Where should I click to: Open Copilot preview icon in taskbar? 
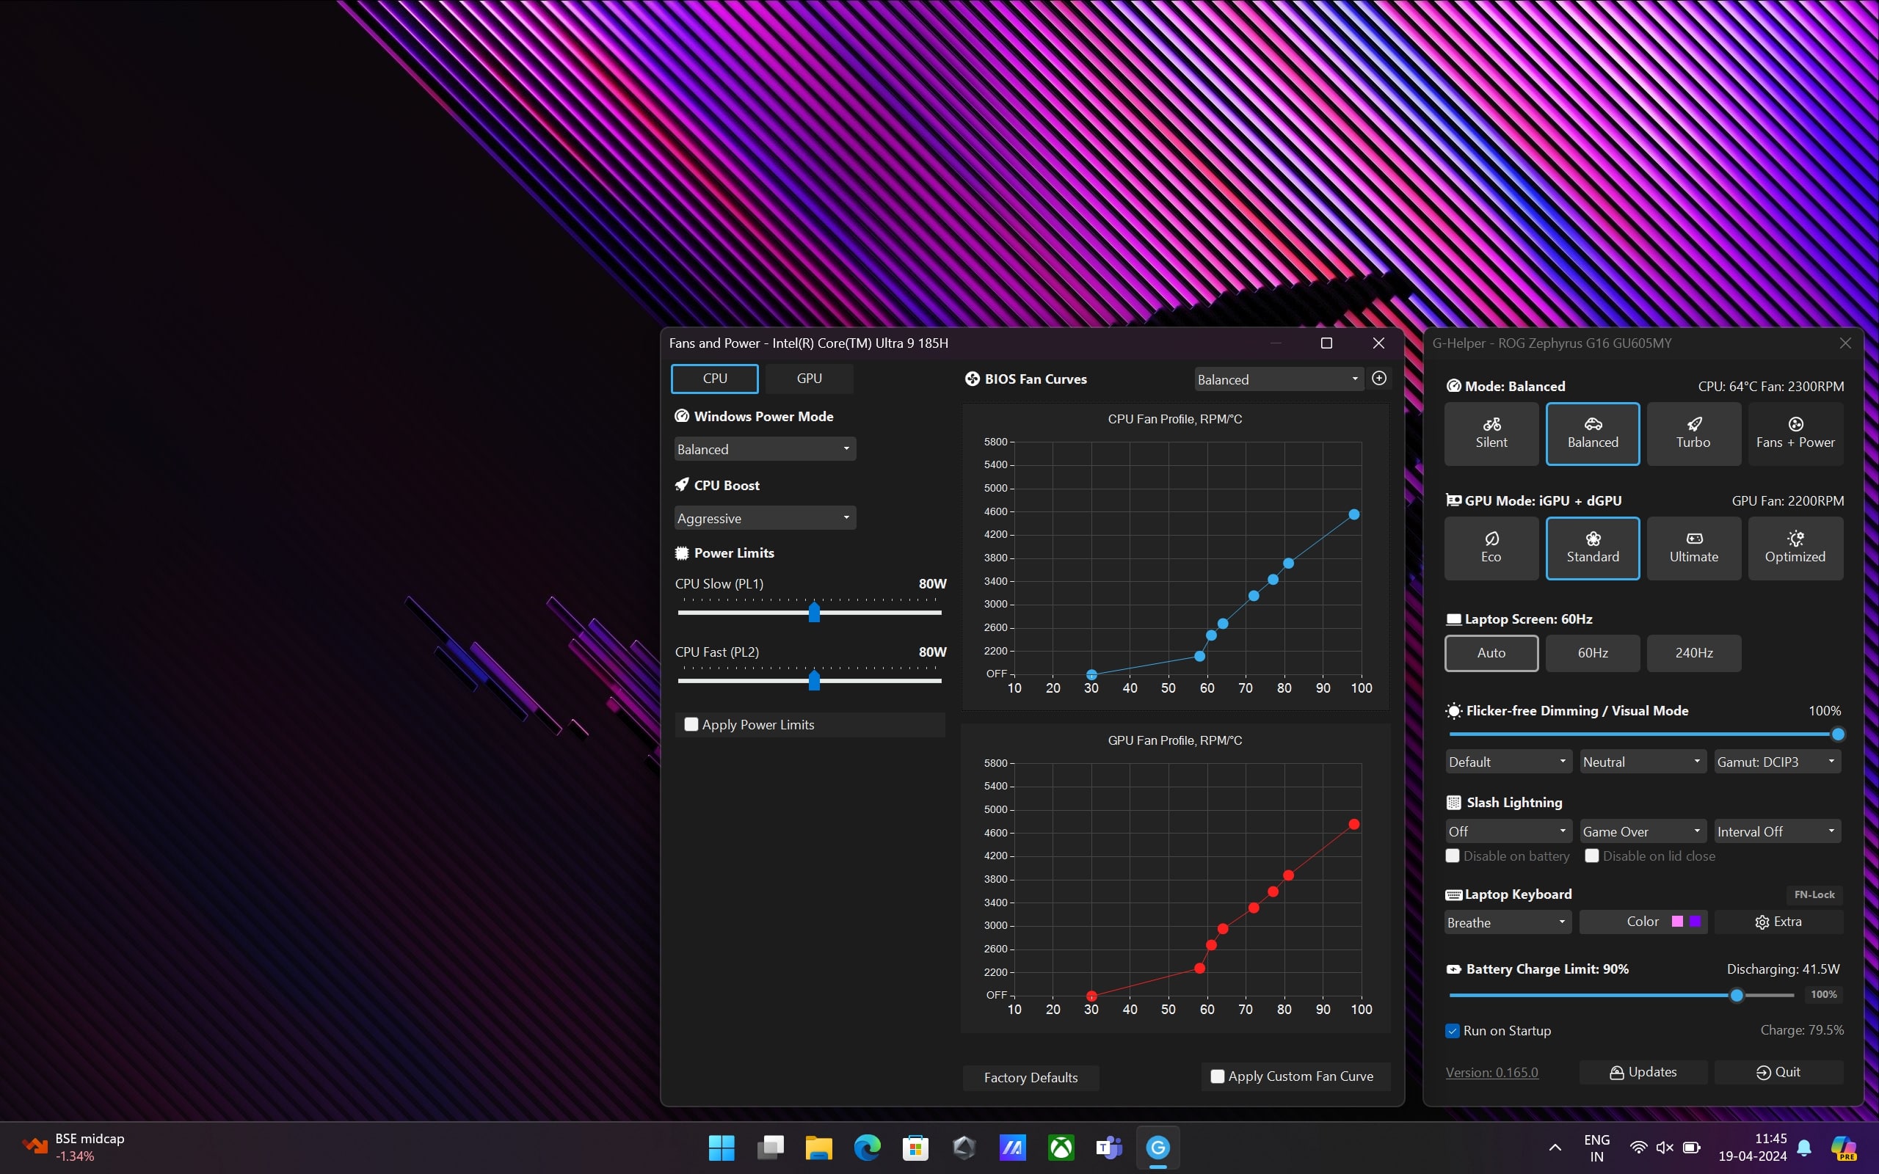[1843, 1148]
